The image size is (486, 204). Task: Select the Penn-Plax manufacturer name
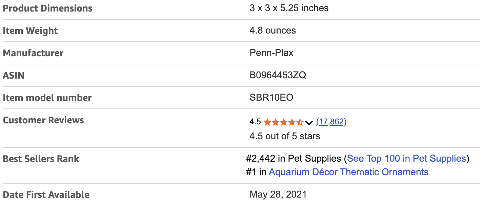pos(271,53)
